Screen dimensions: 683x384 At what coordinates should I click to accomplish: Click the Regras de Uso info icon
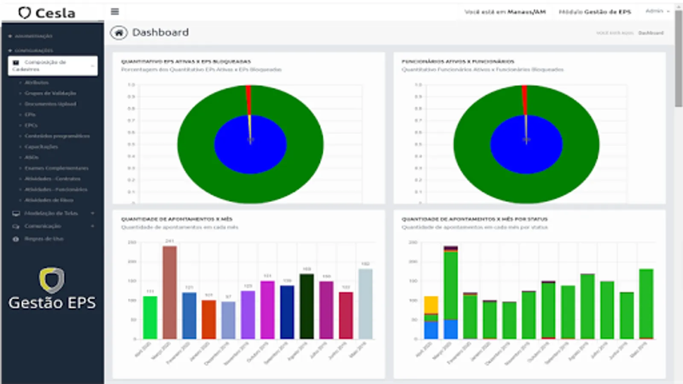tap(16, 239)
